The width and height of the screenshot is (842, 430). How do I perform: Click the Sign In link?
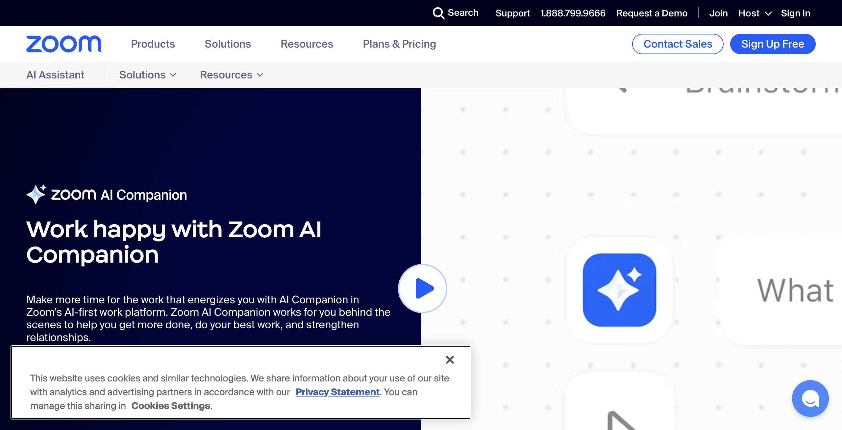795,13
